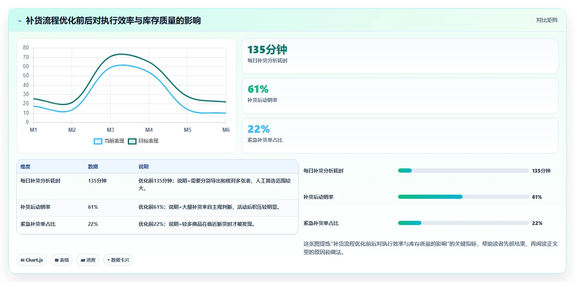Click the 说明 table column header
The height and width of the screenshot is (282, 575).
click(143, 167)
